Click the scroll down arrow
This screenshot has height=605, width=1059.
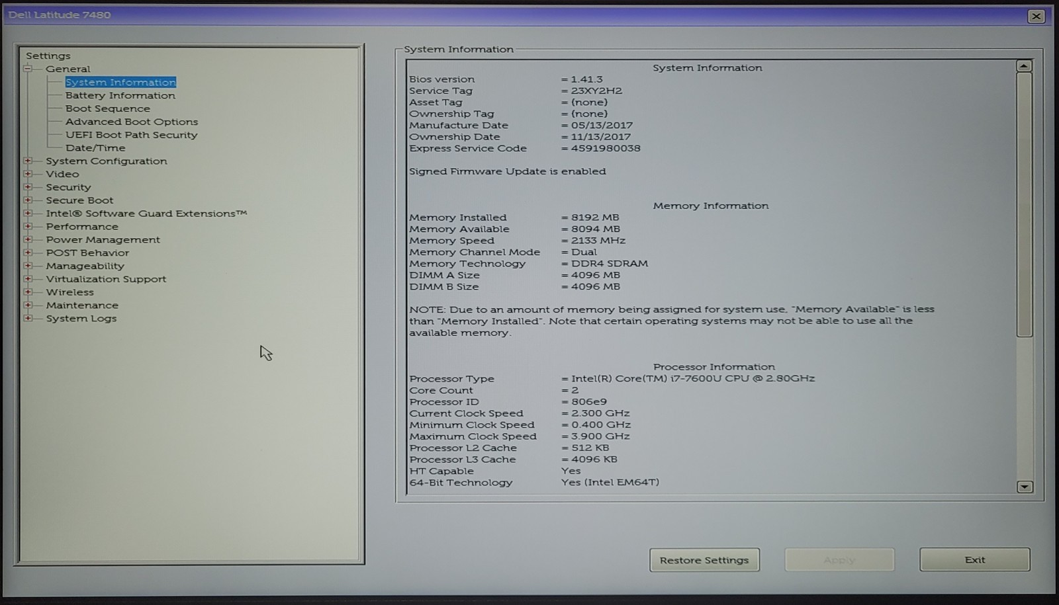(x=1025, y=487)
